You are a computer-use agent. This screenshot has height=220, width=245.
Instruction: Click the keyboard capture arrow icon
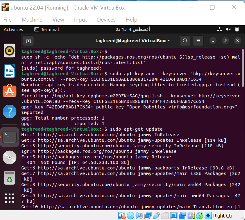pos(208,216)
